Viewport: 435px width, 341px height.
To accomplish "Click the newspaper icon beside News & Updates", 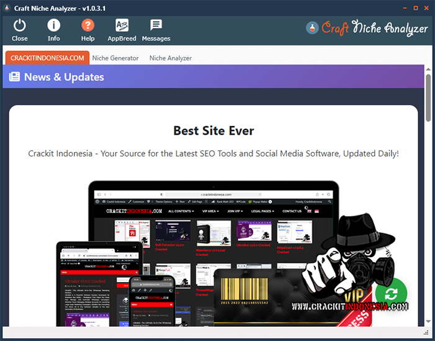I will [14, 77].
